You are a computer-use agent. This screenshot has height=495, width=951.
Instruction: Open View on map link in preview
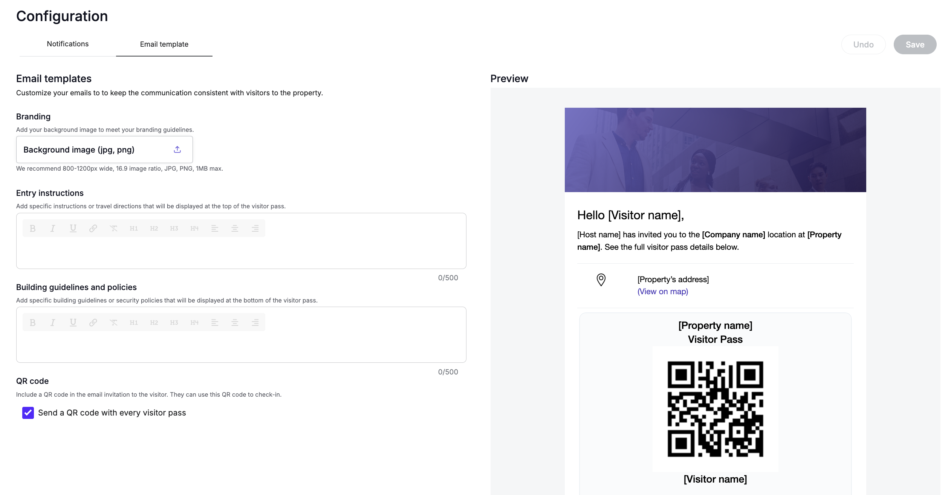(663, 292)
